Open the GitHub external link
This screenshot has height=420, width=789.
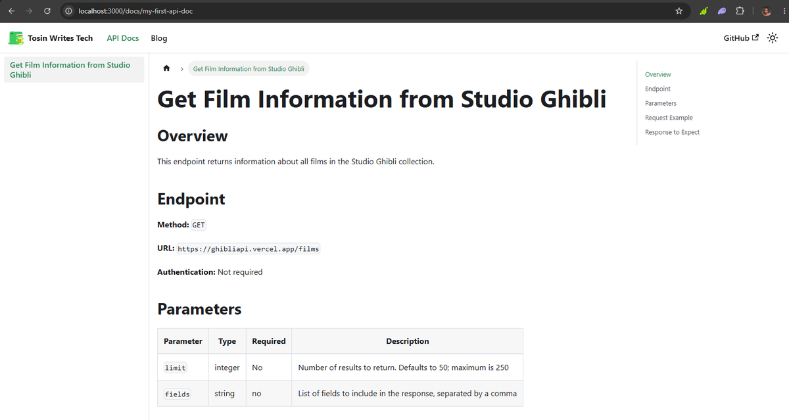741,38
